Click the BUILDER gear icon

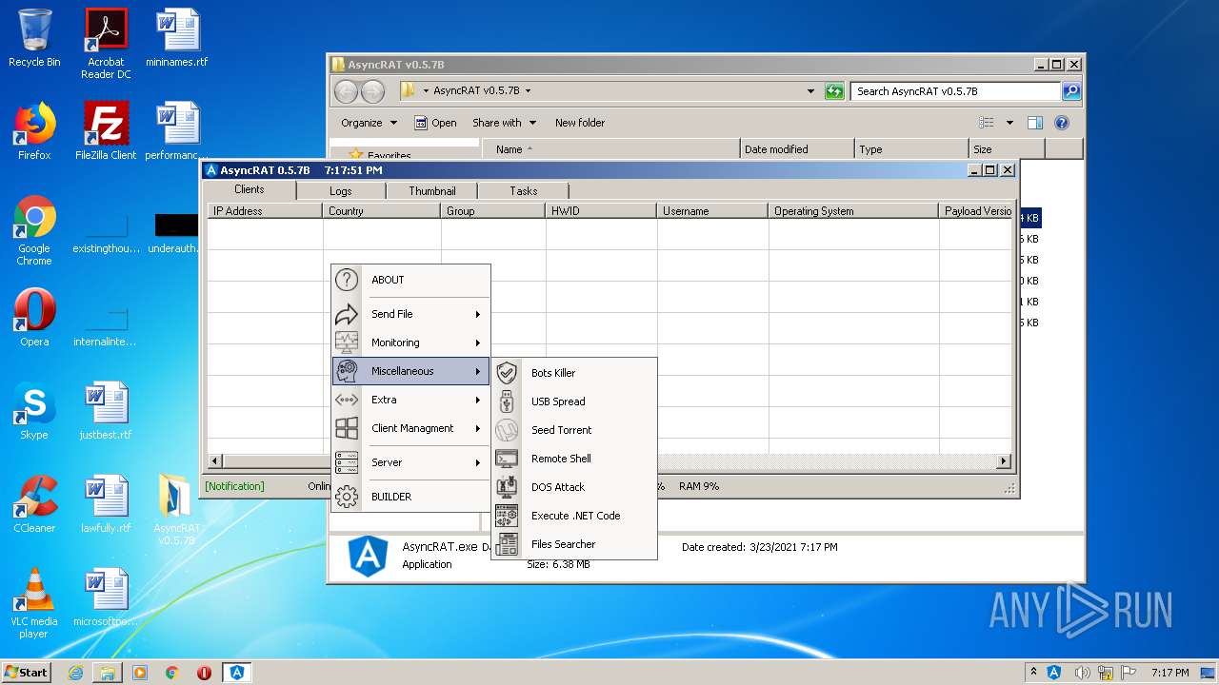pyautogui.click(x=347, y=497)
